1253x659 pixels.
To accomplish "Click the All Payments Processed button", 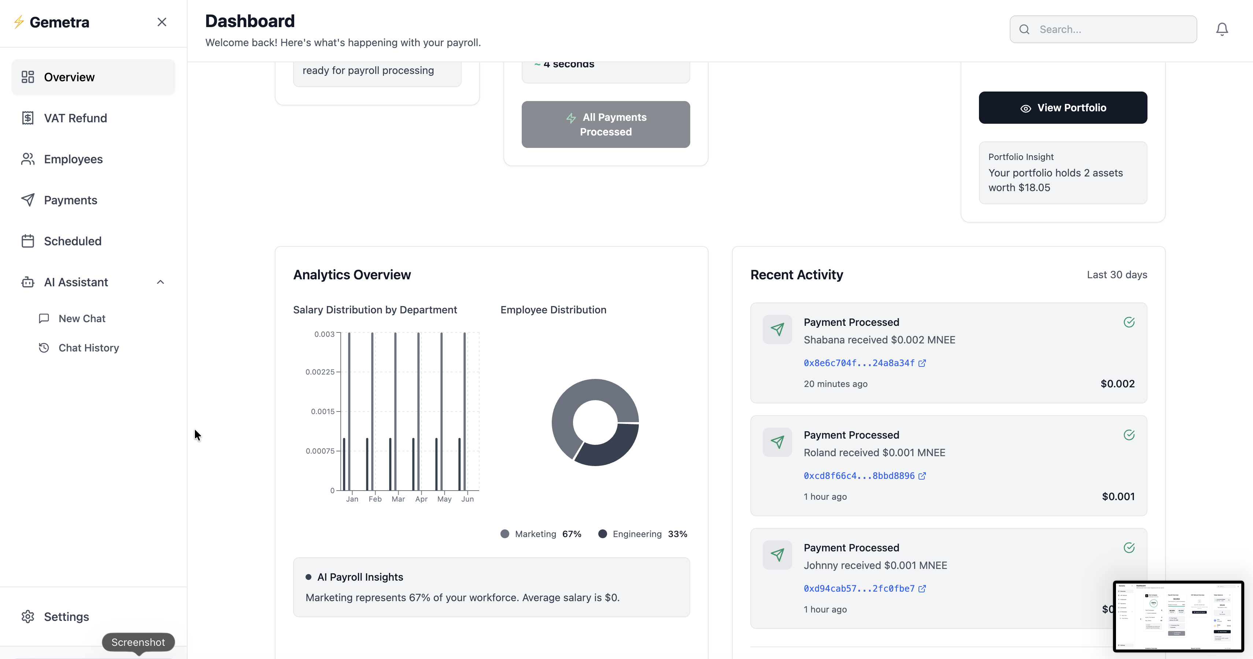I will pos(606,124).
